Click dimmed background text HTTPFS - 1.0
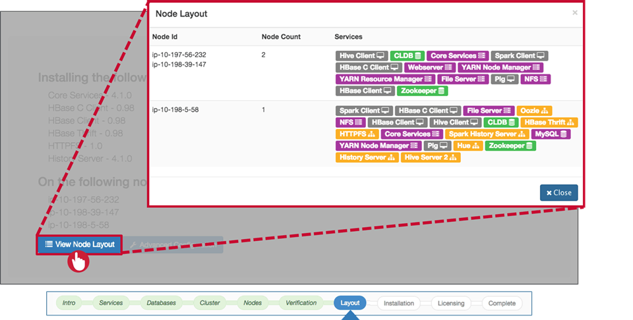Screen dimensions: 633x320 [x=75, y=146]
